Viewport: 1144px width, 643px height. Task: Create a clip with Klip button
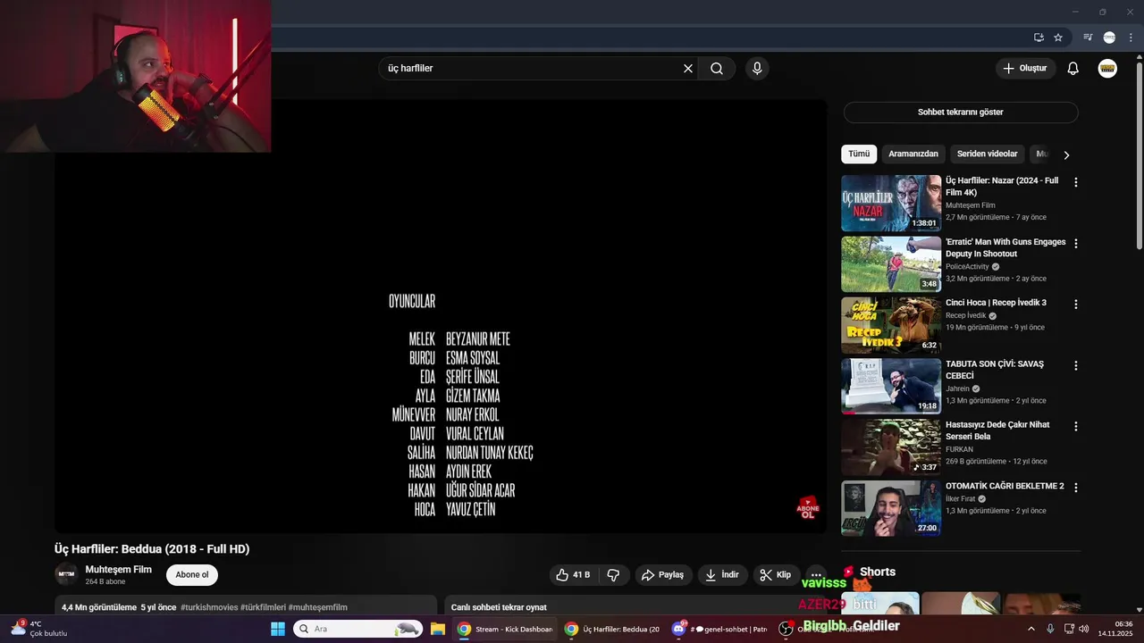(775, 575)
